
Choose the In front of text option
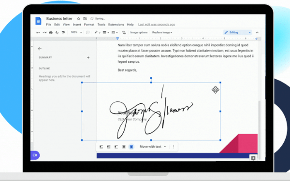131,147
